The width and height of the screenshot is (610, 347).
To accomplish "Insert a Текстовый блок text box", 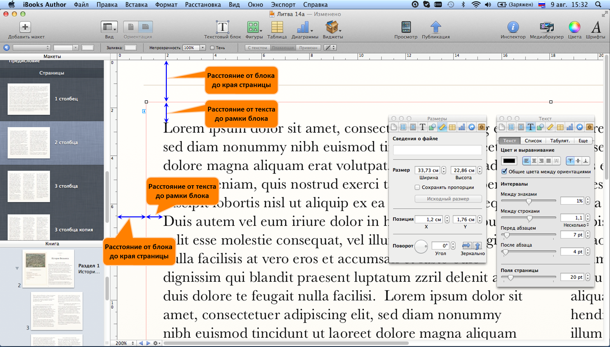I will tap(222, 27).
